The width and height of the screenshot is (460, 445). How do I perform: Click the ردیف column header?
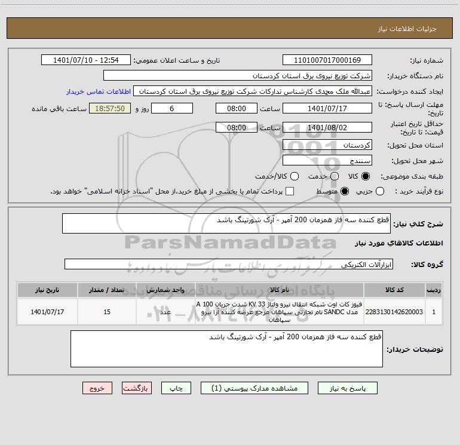pos(434,290)
